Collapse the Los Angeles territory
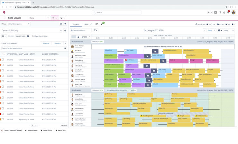 (71, 90)
